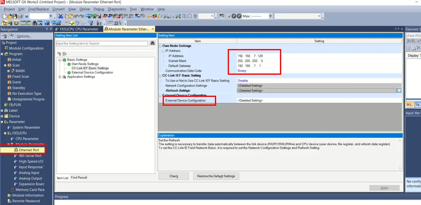
Task: Click the blue Help question mark icon
Action: 27,16
